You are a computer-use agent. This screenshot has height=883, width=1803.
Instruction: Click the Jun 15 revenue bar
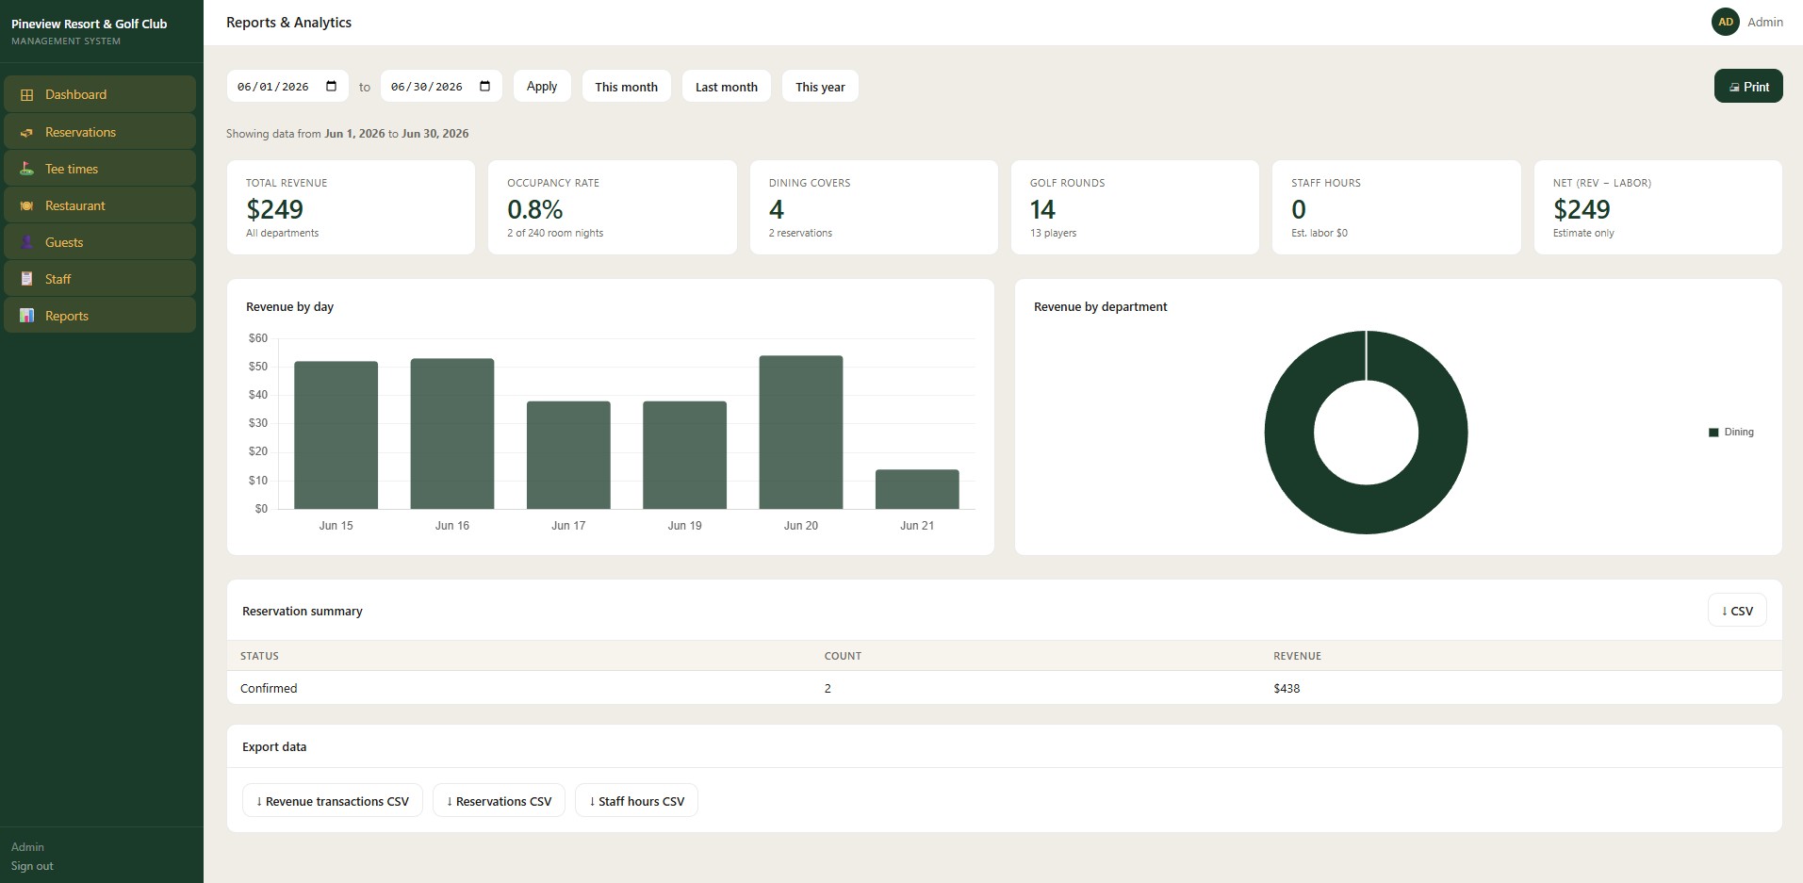click(x=336, y=435)
